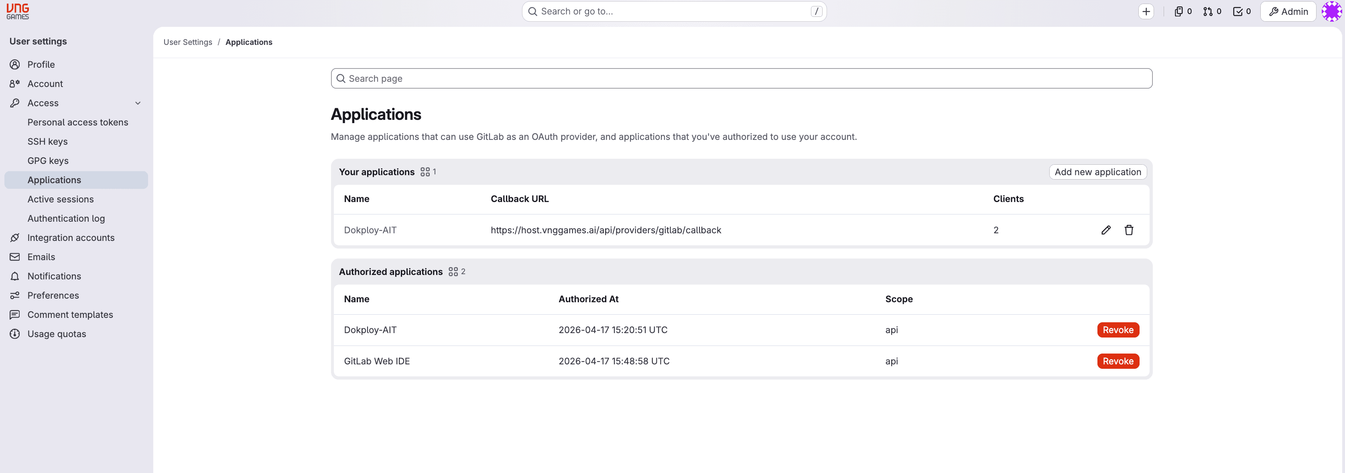Switch to Active sessions in sidebar
Image resolution: width=1345 pixels, height=473 pixels.
point(61,199)
